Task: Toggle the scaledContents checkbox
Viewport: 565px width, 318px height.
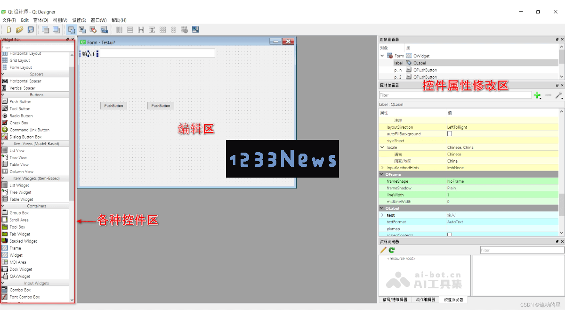Action: (449, 235)
